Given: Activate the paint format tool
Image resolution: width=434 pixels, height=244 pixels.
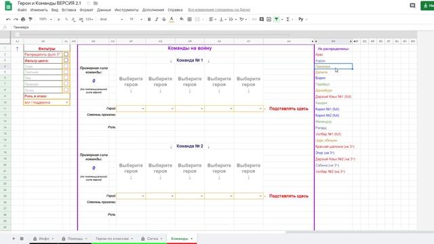Looking at the screenshot, I should [31, 20].
